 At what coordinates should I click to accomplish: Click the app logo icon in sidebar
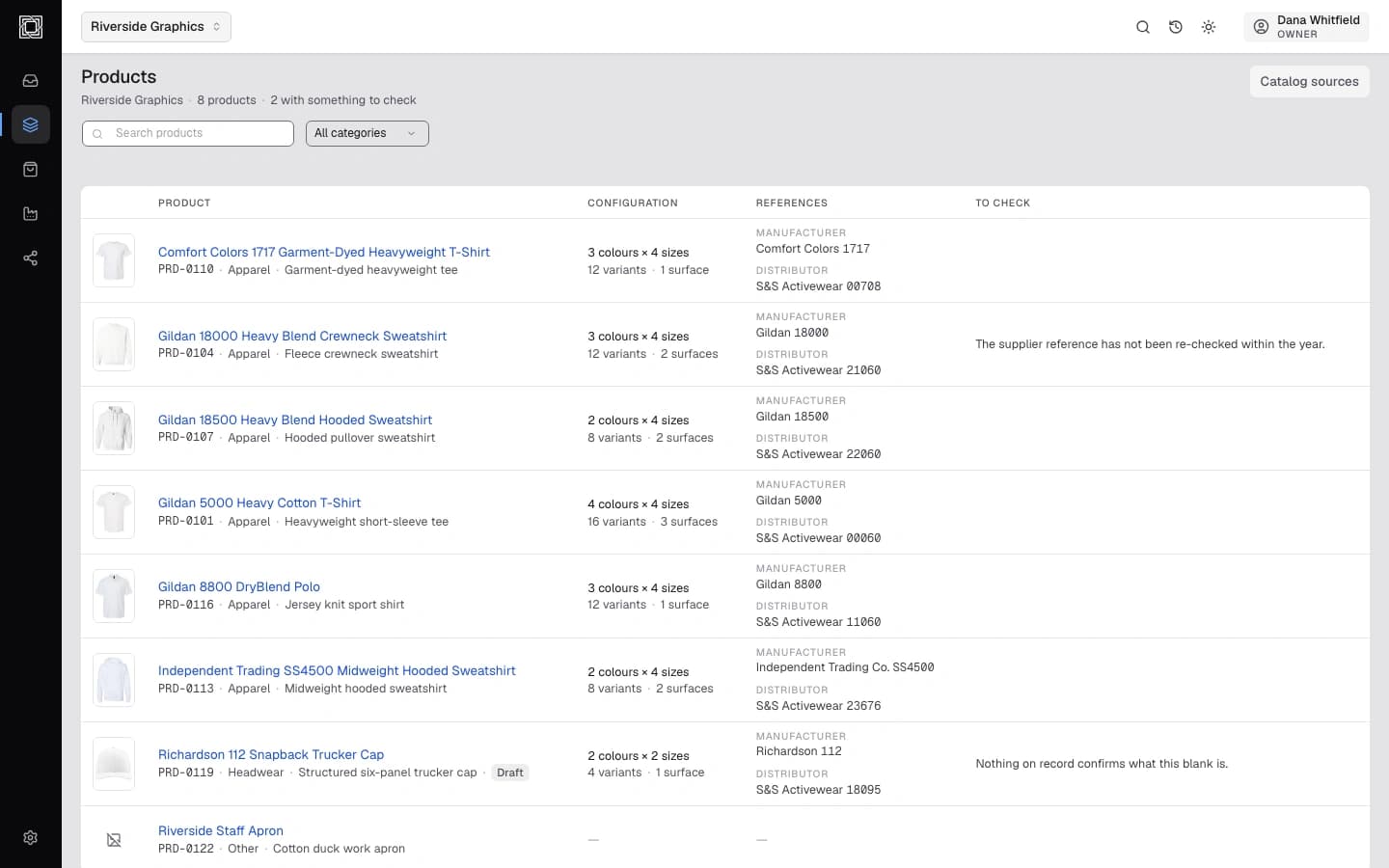pyautogui.click(x=31, y=27)
